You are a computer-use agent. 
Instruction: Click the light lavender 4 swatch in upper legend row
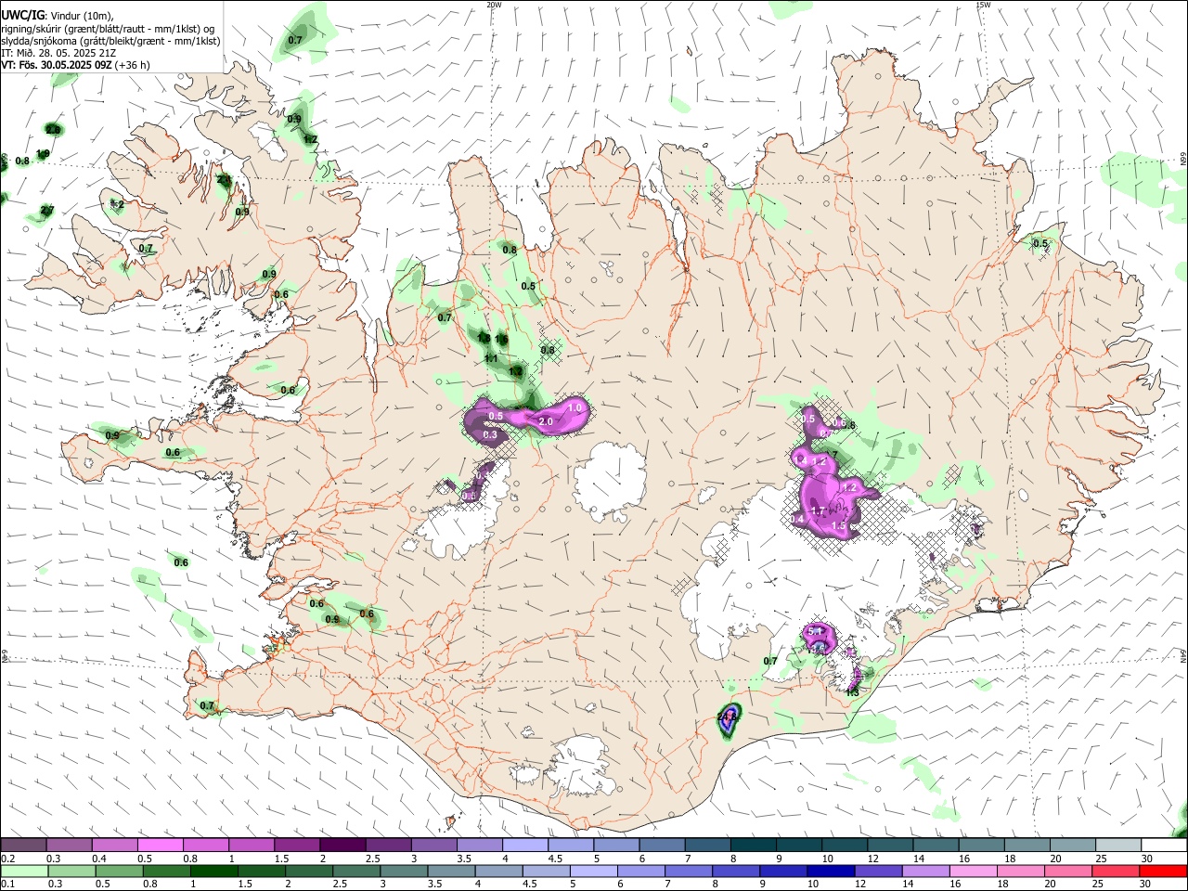click(x=524, y=846)
